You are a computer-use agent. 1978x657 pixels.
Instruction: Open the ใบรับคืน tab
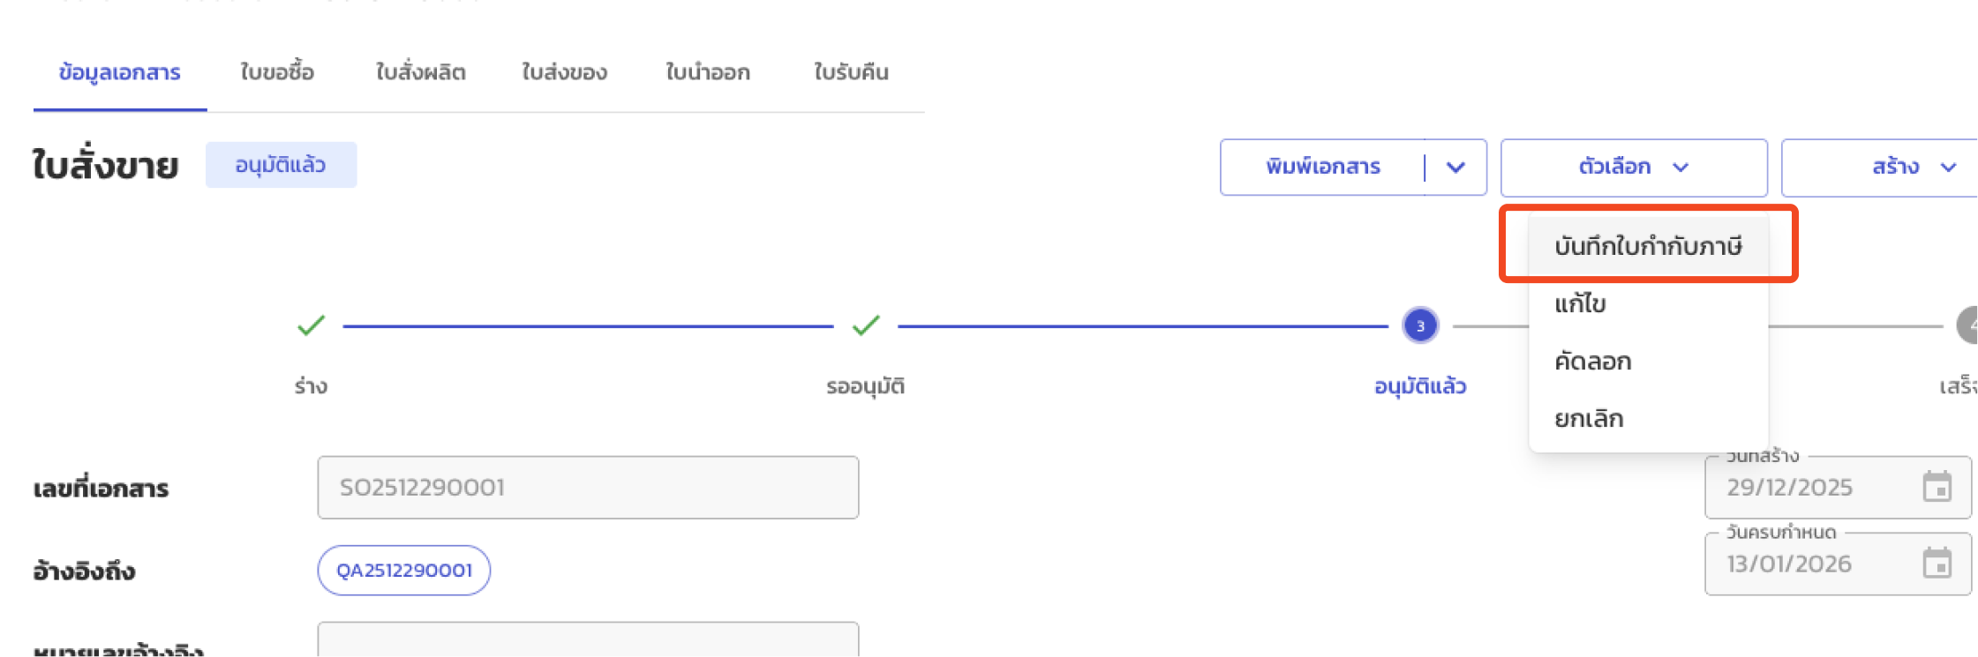click(851, 72)
